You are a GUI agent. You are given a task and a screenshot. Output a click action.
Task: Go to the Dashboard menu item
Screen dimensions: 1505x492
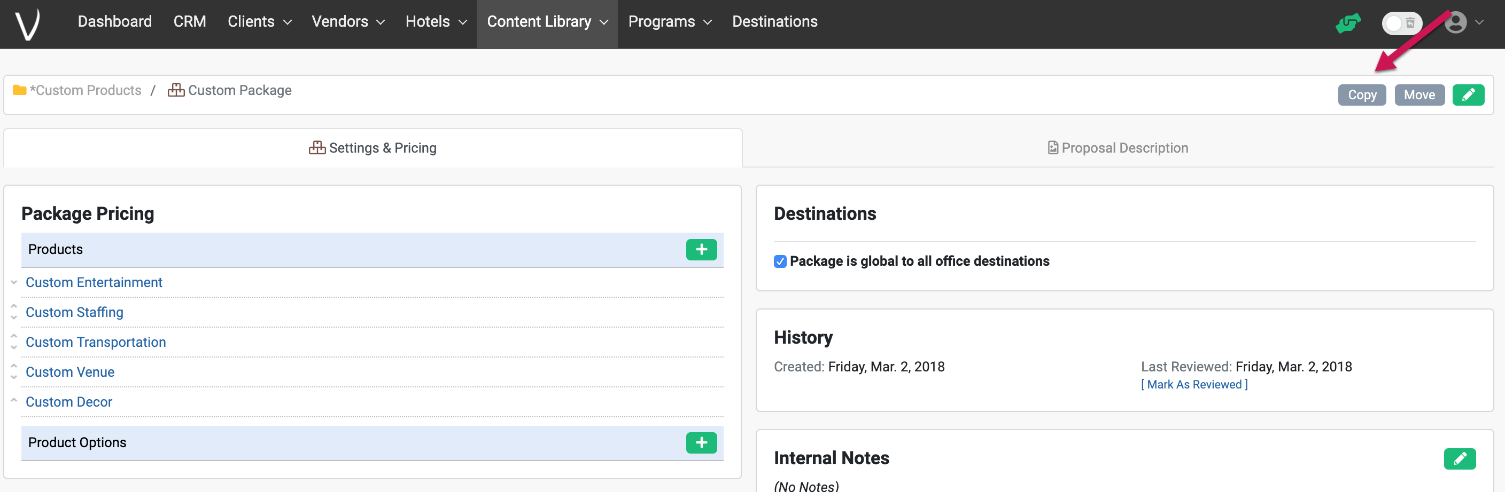[114, 21]
